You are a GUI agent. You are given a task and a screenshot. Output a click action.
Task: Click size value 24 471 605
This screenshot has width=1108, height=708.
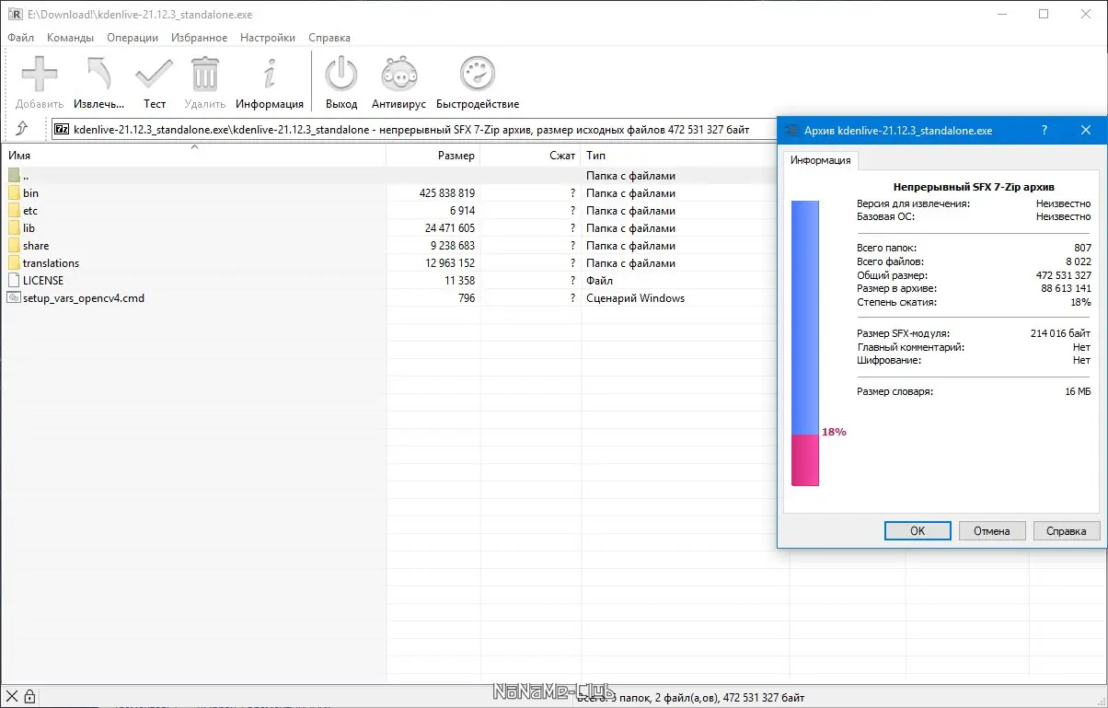point(450,228)
